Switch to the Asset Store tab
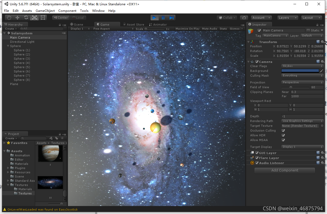 133,24
